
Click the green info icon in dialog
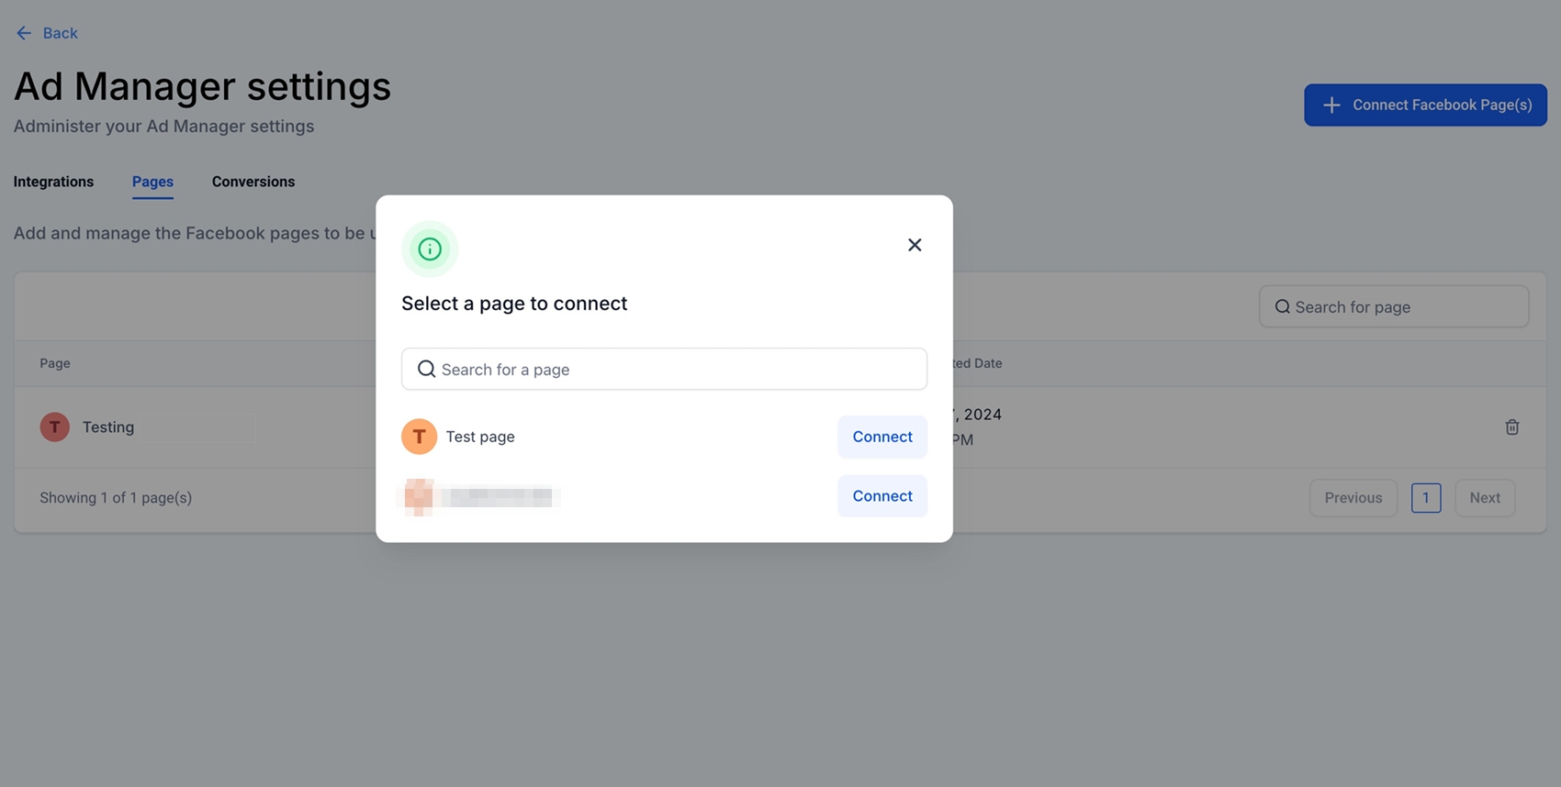(x=430, y=249)
